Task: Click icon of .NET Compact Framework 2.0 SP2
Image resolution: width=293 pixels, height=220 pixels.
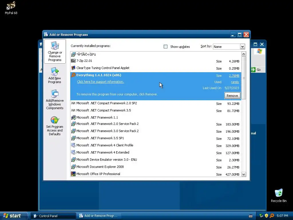Action: pos(73,103)
